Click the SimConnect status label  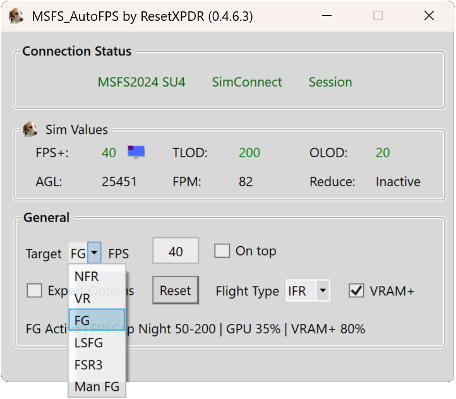click(247, 82)
